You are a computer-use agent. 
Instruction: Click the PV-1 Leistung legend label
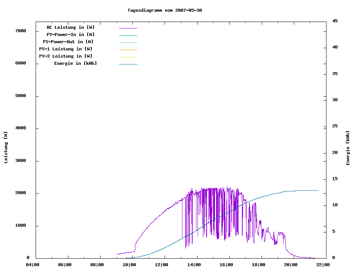[x=66, y=49]
